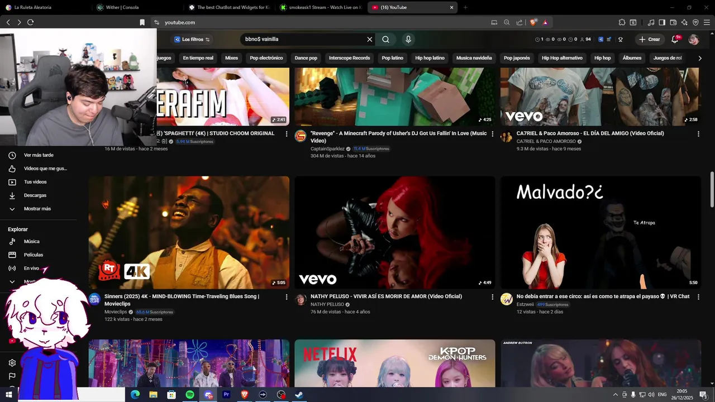Toggle the Los filtros button
The width and height of the screenshot is (715, 402).
(192, 40)
